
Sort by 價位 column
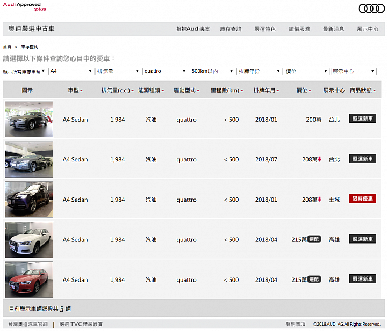pyautogui.click(x=304, y=91)
